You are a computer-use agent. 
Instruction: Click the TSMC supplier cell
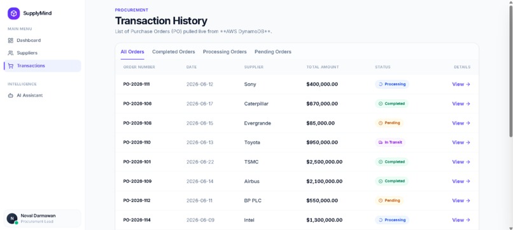coord(251,162)
